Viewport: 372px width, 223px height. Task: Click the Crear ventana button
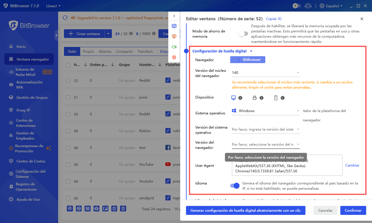click(x=84, y=34)
